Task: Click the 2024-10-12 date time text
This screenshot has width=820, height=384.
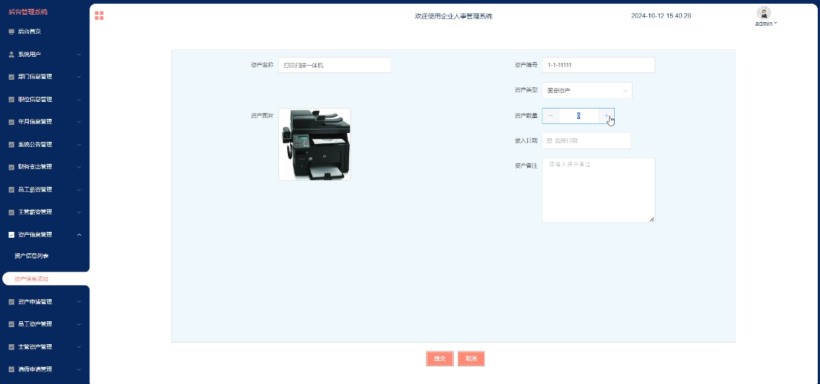Action: click(x=661, y=16)
